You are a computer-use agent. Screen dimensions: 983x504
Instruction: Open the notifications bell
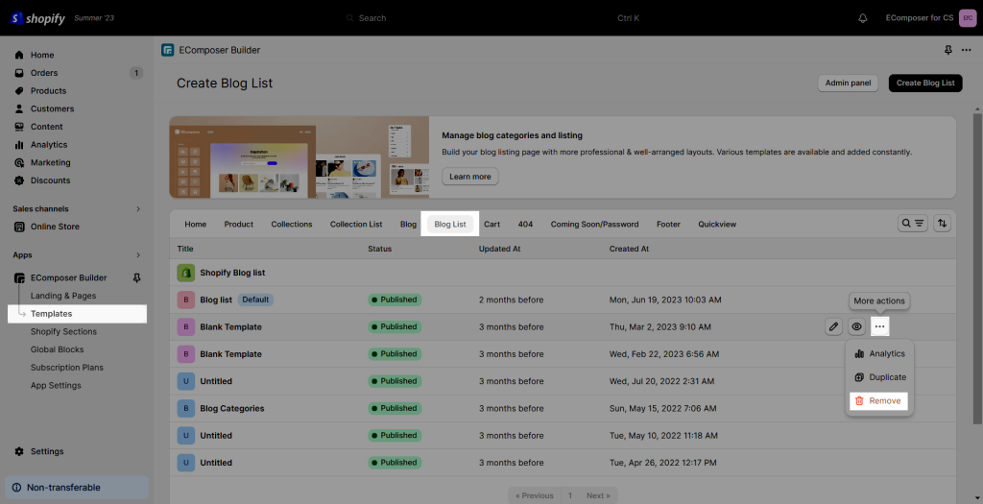point(863,18)
